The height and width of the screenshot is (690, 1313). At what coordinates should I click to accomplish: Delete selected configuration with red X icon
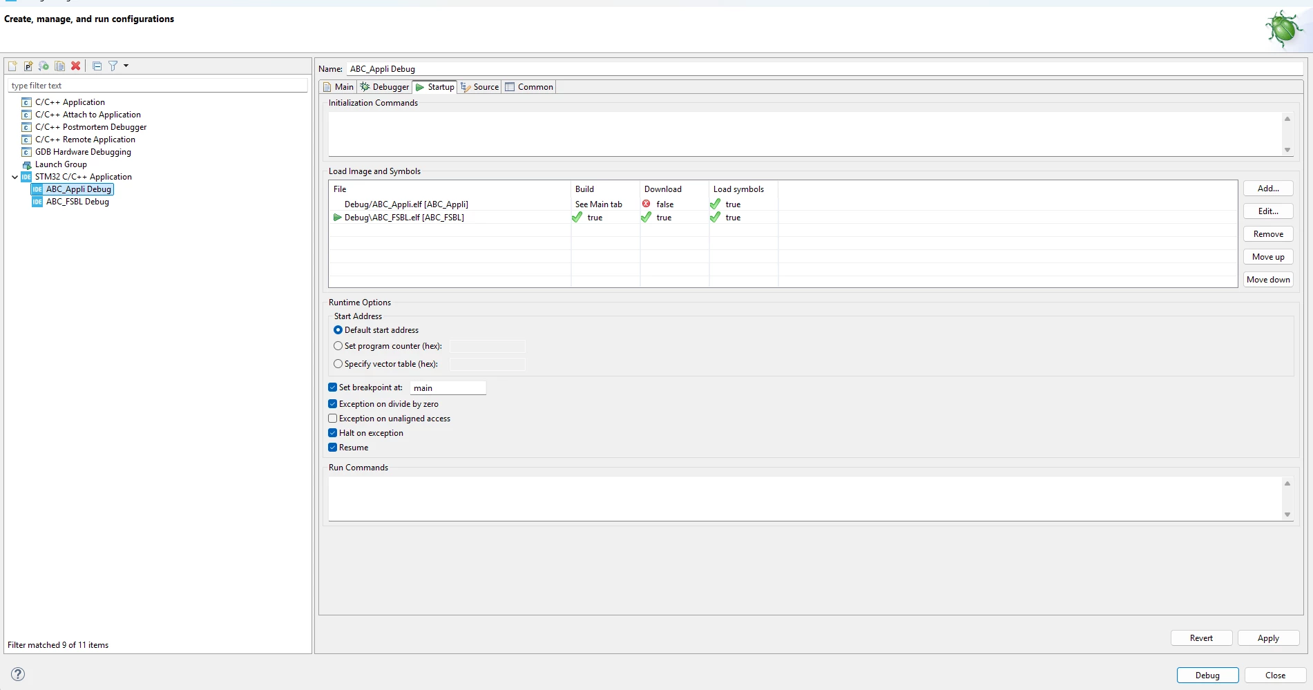pyautogui.click(x=76, y=66)
